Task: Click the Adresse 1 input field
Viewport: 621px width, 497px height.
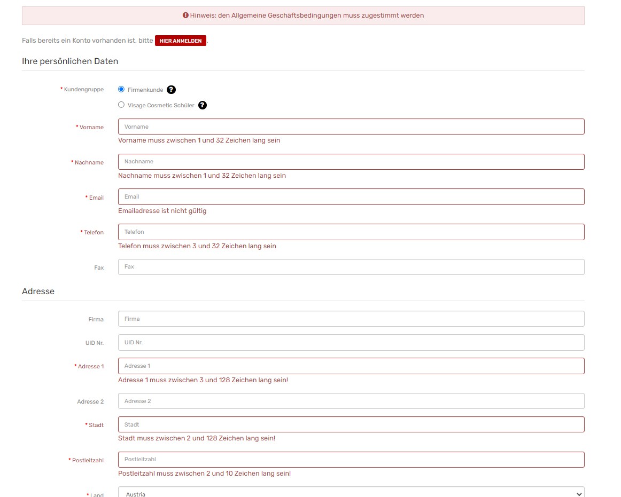Action: pyautogui.click(x=351, y=366)
